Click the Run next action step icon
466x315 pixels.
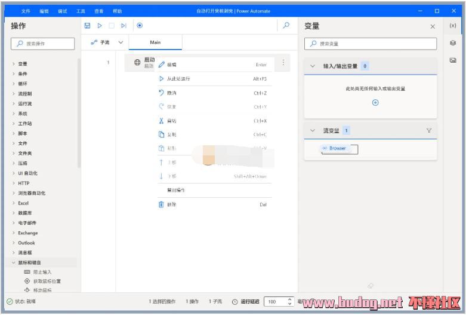(124, 26)
